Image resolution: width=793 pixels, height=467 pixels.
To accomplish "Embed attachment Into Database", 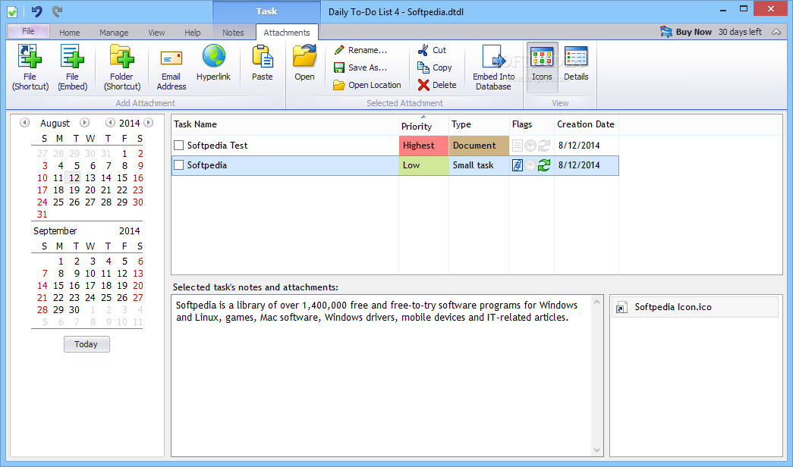I will point(493,67).
